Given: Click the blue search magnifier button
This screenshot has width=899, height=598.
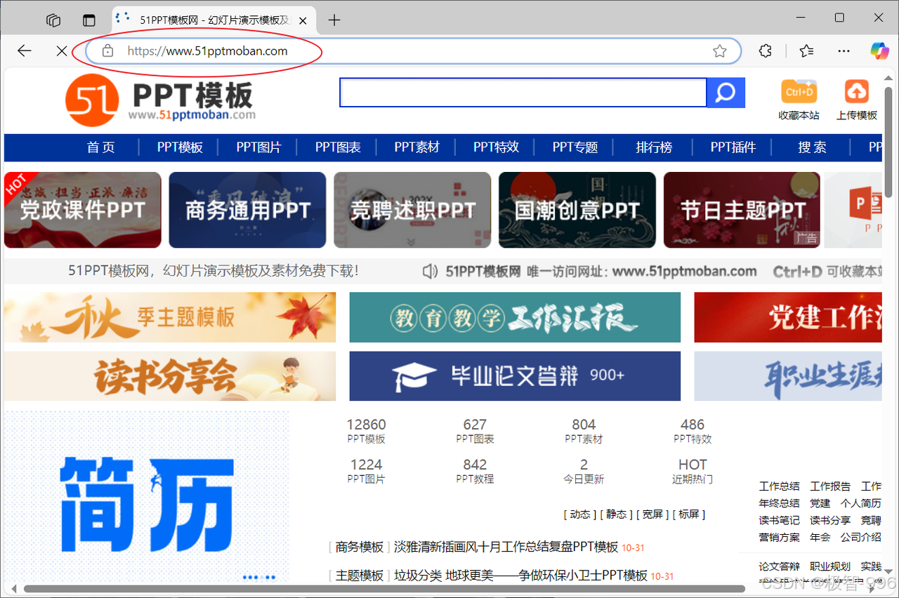Looking at the screenshot, I should tap(726, 92).
